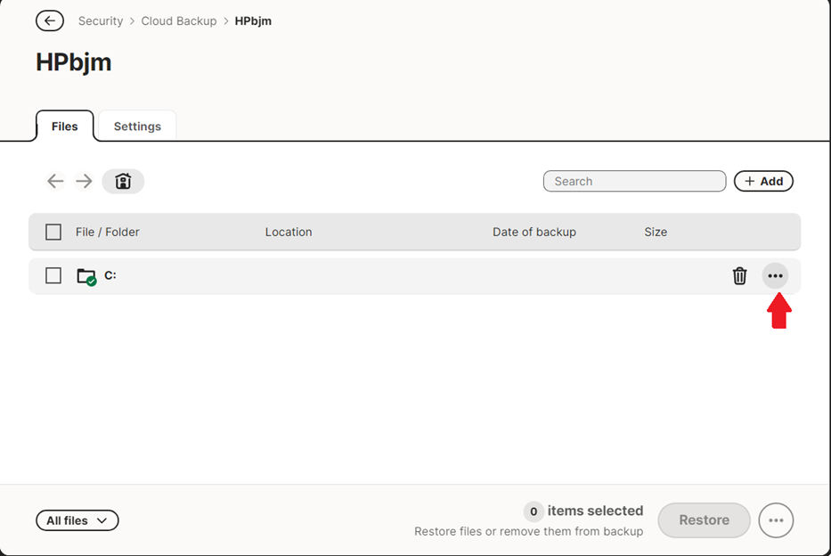Toggle select-all checkbox in table header
831x556 pixels.
(53, 232)
